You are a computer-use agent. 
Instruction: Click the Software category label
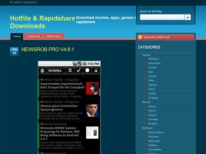[147, 128]
